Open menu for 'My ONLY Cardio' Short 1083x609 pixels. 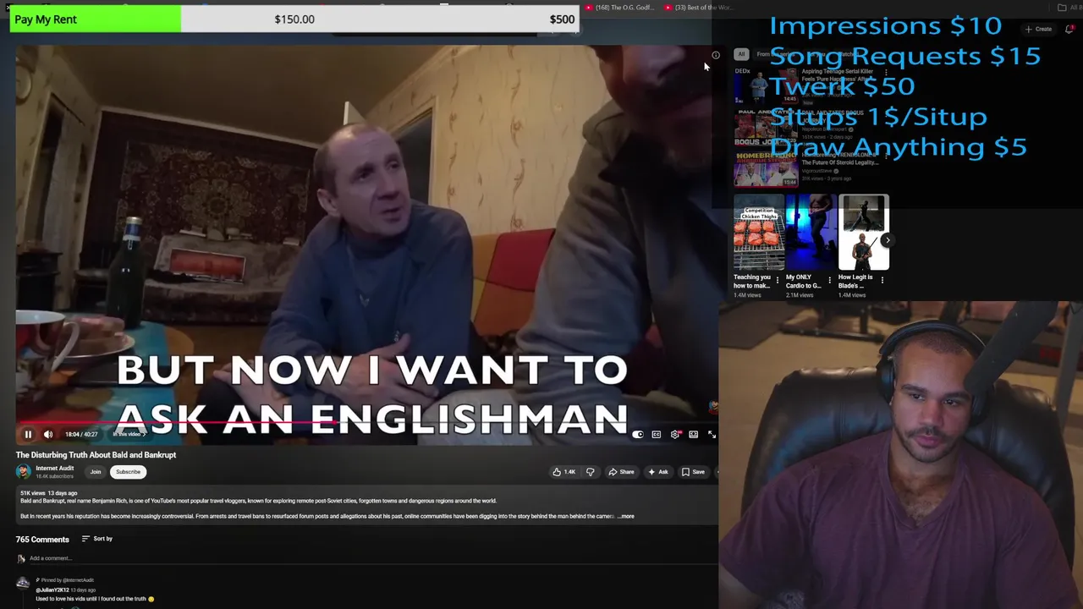[830, 280]
